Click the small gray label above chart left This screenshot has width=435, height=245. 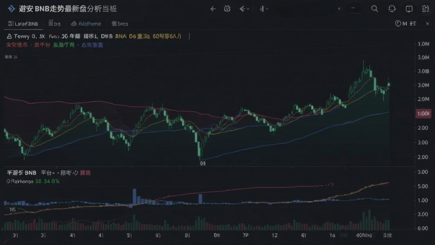point(11,57)
